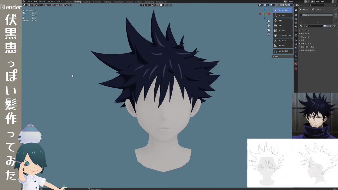Open transform orientation dropdown (ローカル)
338x190 pixels.
coord(146,5)
